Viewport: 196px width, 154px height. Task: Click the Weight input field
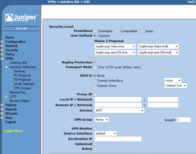click(x=183, y=120)
